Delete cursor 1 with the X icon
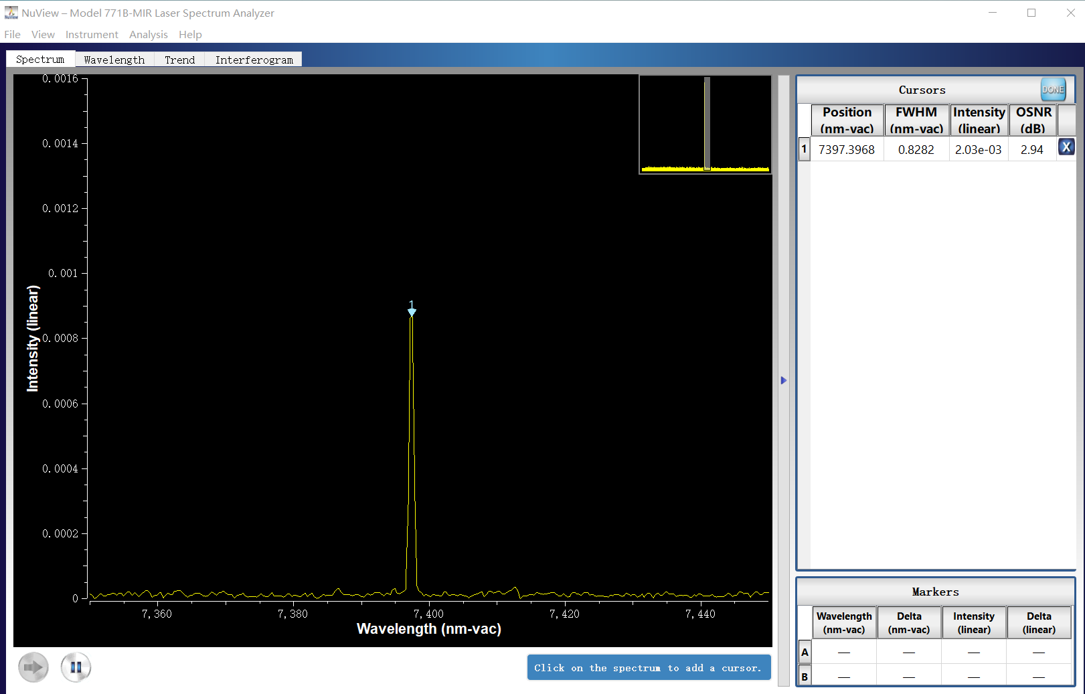This screenshot has width=1085, height=694. pyautogui.click(x=1066, y=147)
